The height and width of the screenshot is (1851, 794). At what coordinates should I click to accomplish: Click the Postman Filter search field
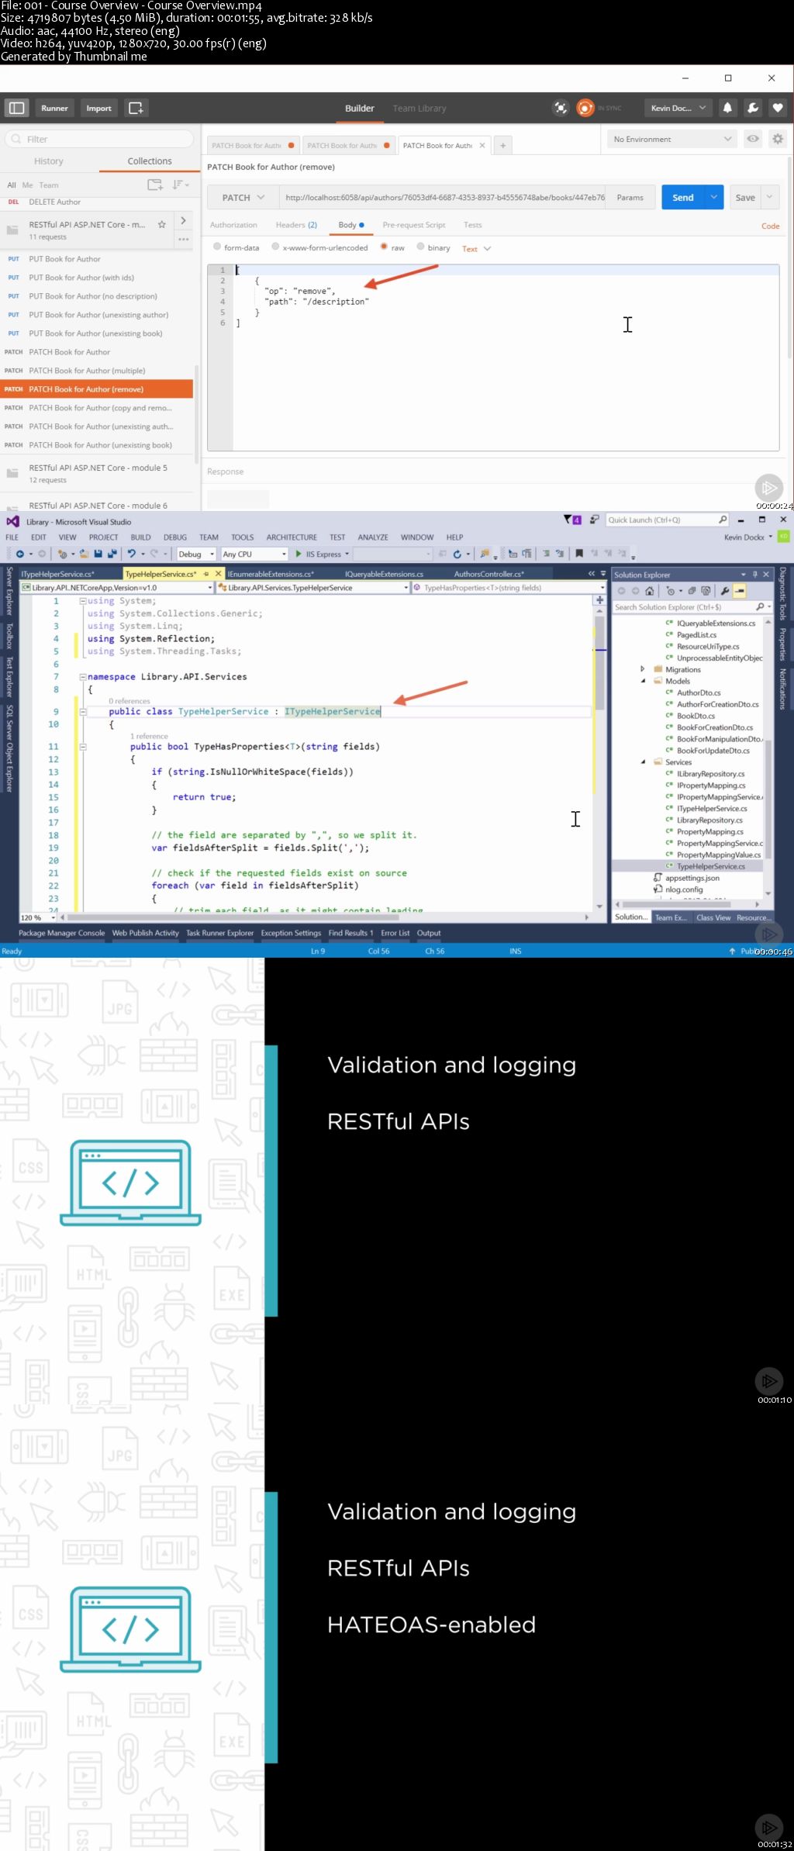(x=99, y=139)
